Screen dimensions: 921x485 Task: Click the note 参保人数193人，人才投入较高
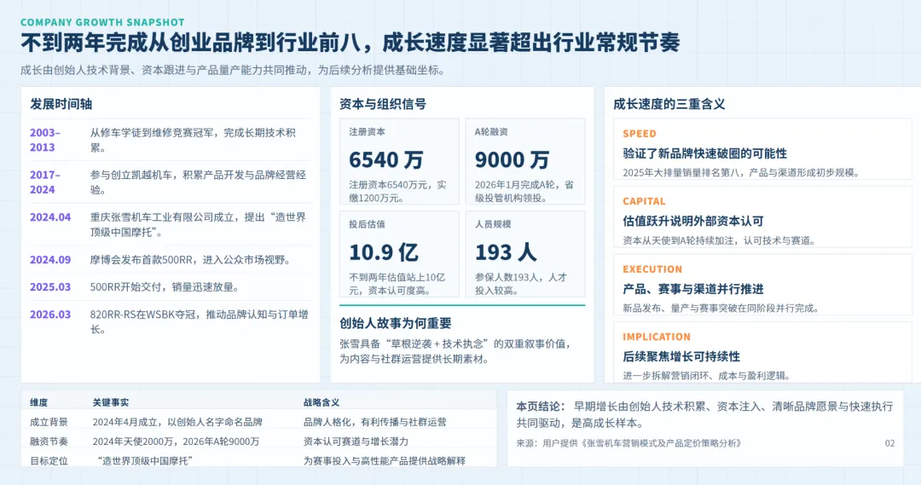pos(521,284)
